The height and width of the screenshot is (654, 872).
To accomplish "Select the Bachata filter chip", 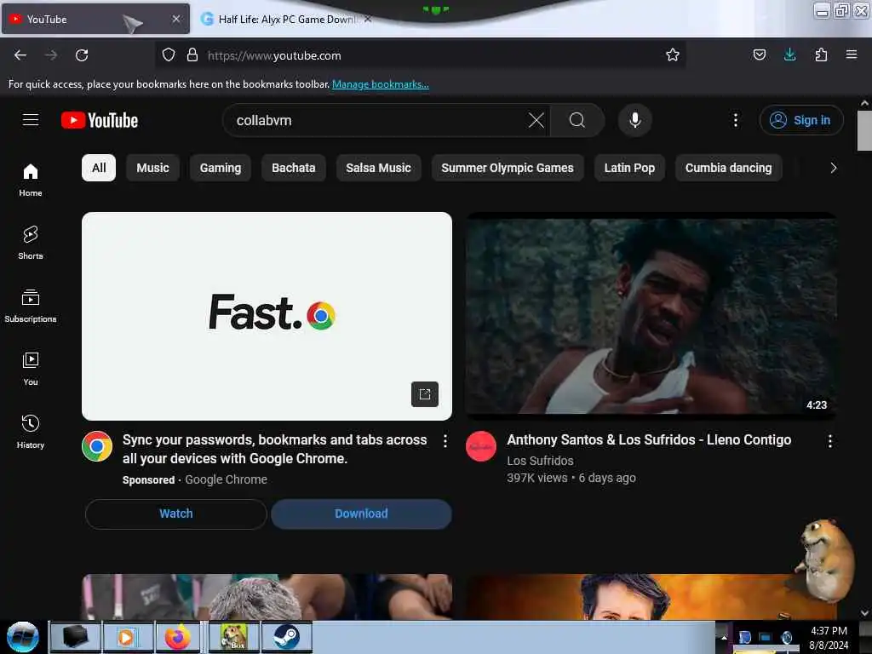I will click(x=294, y=168).
